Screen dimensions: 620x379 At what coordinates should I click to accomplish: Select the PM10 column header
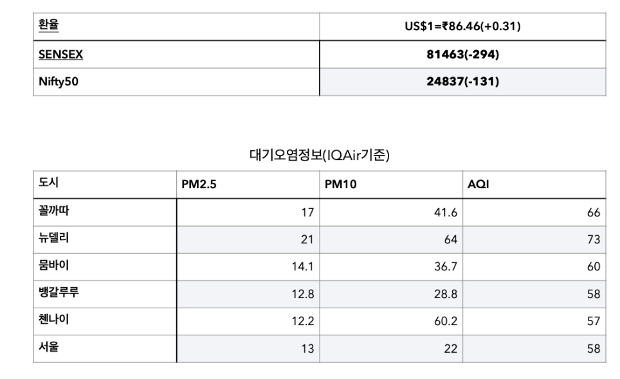[x=342, y=184]
